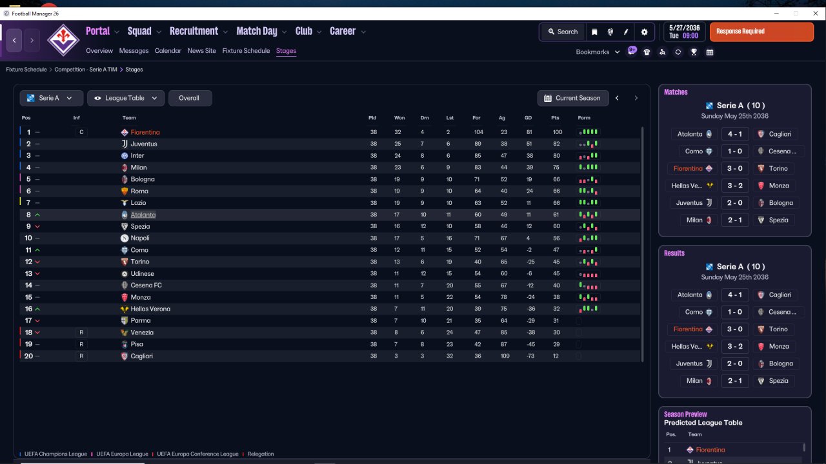Click the Inter badge in the league table

[125, 156]
